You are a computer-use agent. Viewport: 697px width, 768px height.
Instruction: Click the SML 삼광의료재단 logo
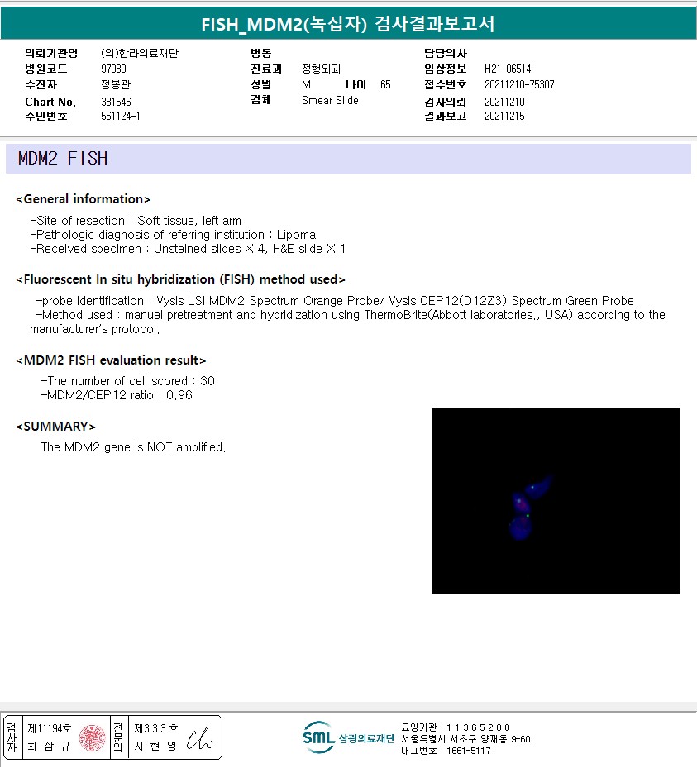[349, 737]
